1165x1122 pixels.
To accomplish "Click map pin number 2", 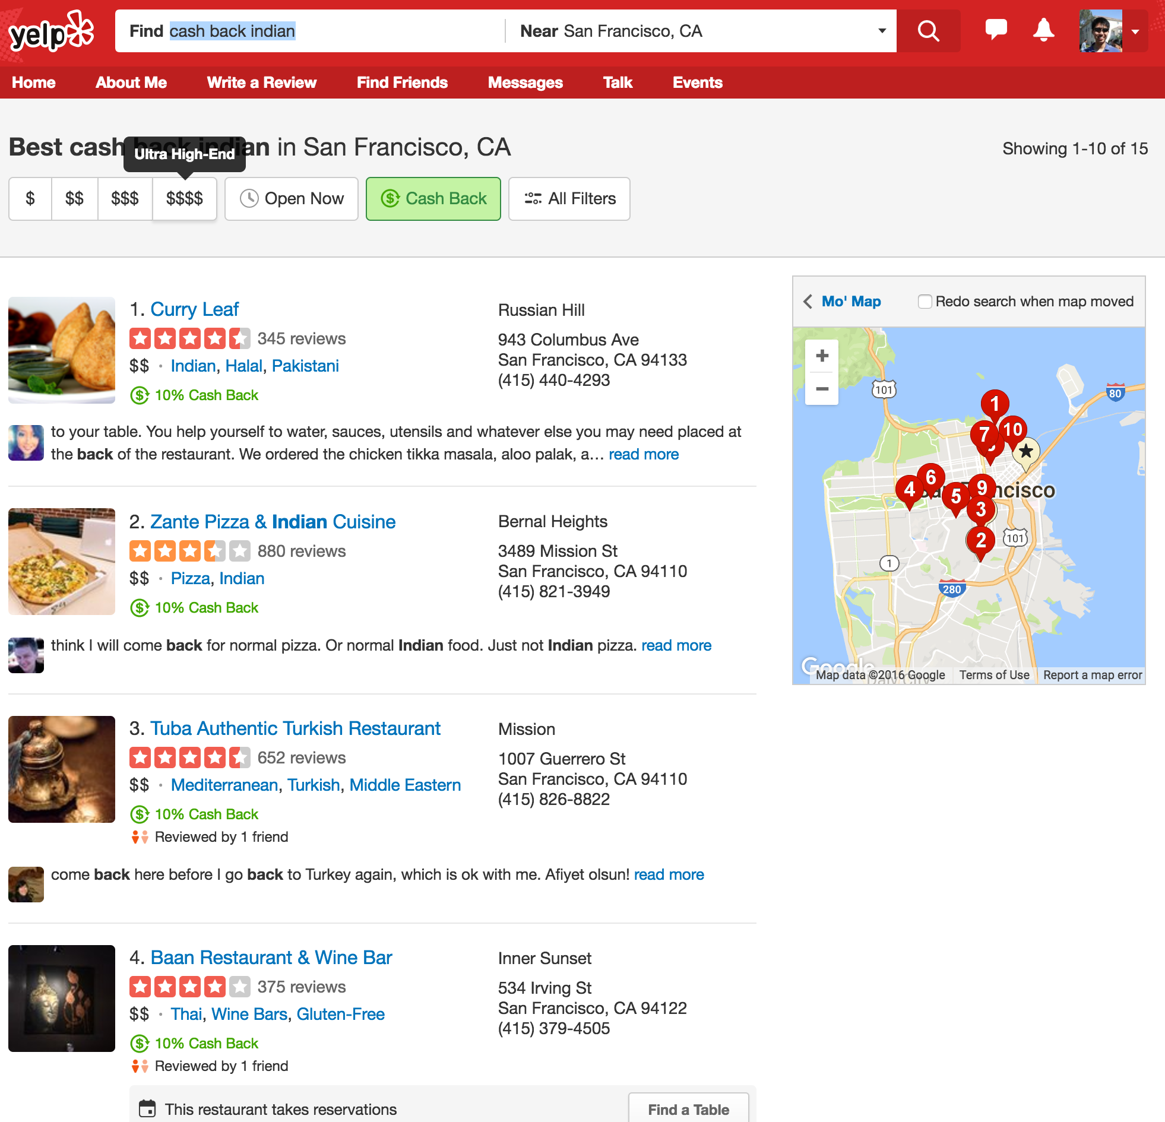I will click(980, 540).
